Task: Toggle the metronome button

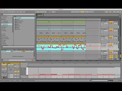Action: [19, 12]
